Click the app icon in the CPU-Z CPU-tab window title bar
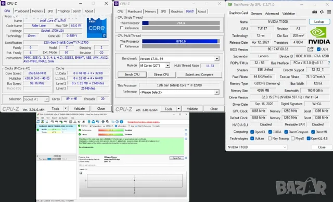333x202 pixels. coord(3,3)
